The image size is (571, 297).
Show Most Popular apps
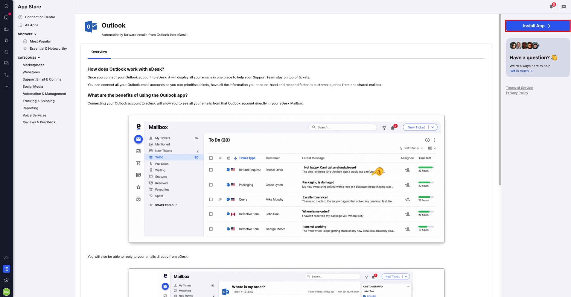pyautogui.click(x=40, y=41)
